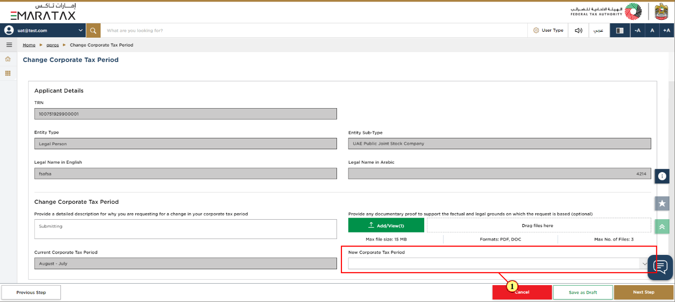Click the qpros breadcrumb link

click(53, 45)
